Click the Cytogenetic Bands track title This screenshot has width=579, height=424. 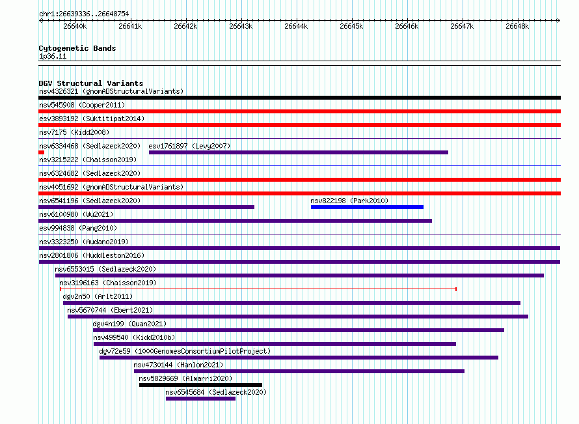click(77, 48)
